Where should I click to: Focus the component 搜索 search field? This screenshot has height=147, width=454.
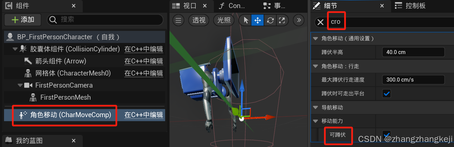[105, 20]
